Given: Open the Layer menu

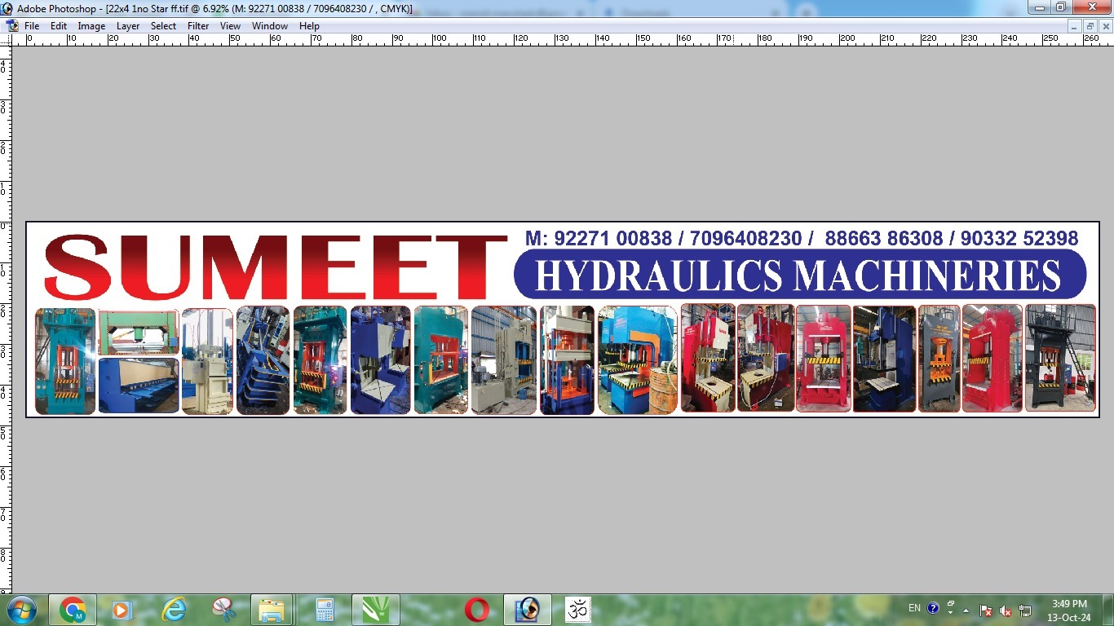Looking at the screenshot, I should pos(128,26).
